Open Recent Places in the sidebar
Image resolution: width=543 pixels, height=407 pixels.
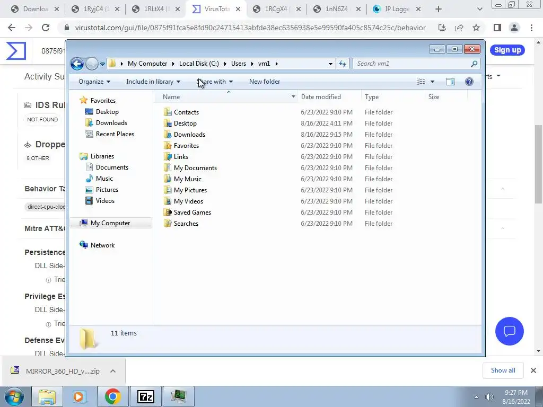[x=115, y=134]
